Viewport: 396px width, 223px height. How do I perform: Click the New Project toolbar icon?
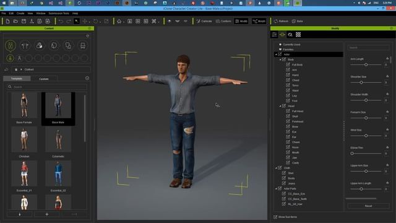click(x=7, y=22)
